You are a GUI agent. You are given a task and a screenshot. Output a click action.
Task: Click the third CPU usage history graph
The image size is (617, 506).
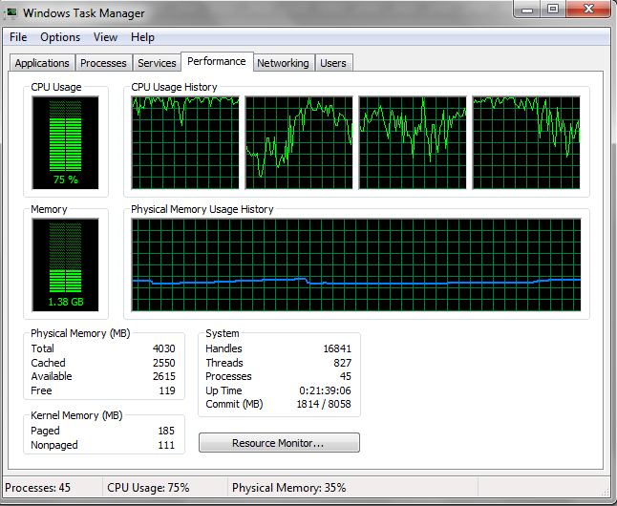[x=413, y=143]
